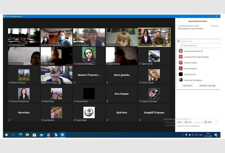Select Катя Дзюба participant tile
225x153 pixels.
[122, 75]
